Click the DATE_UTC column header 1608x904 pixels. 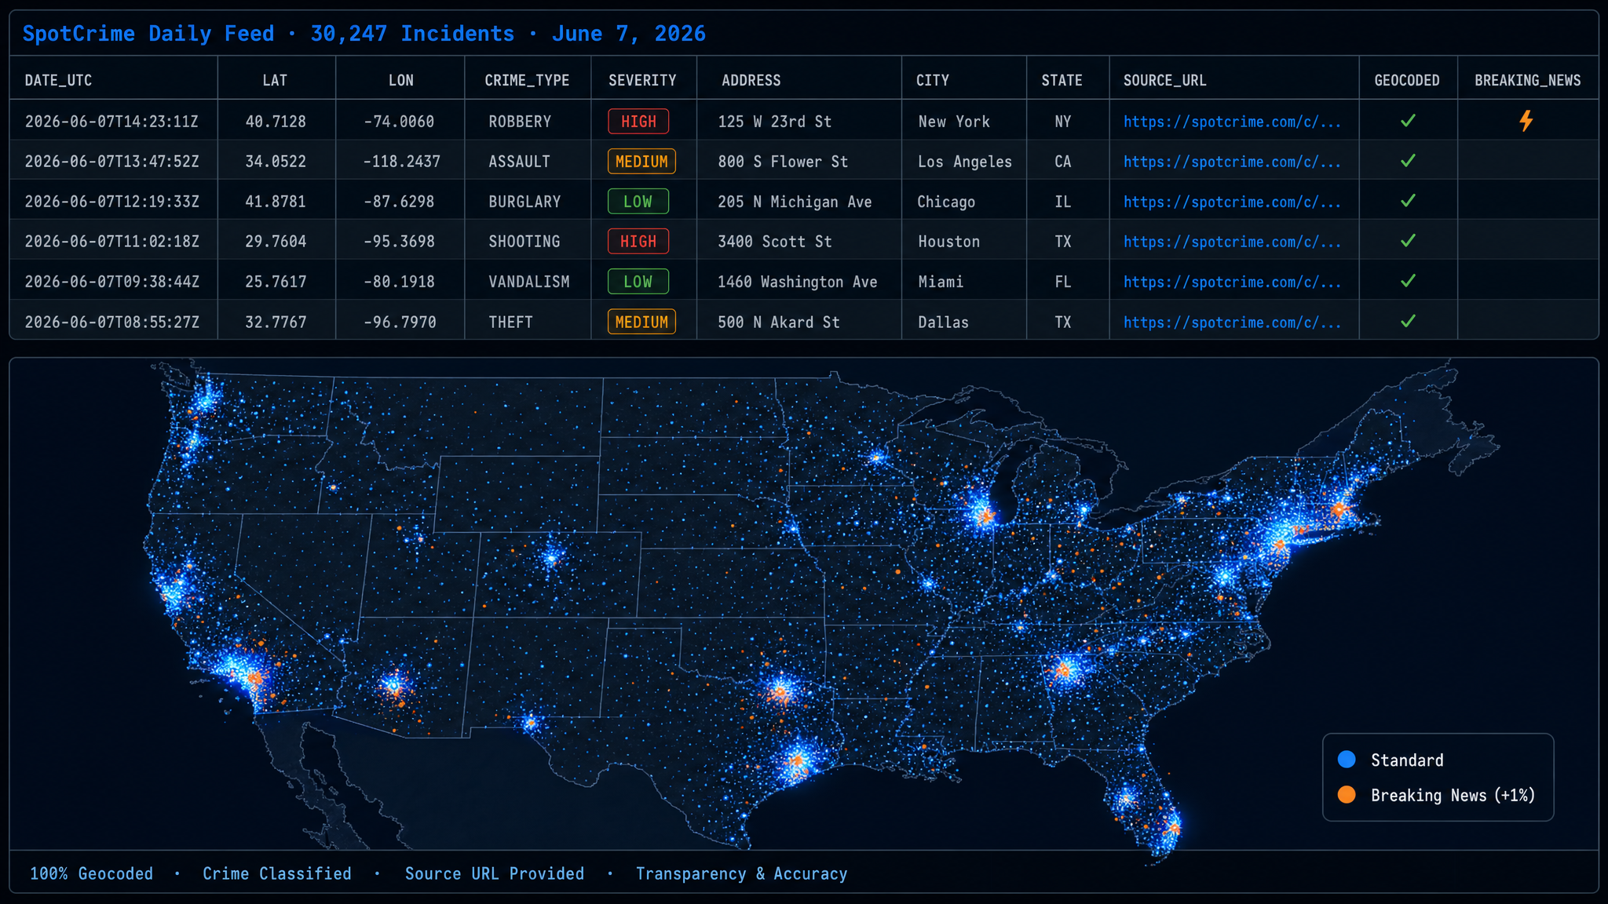58,80
